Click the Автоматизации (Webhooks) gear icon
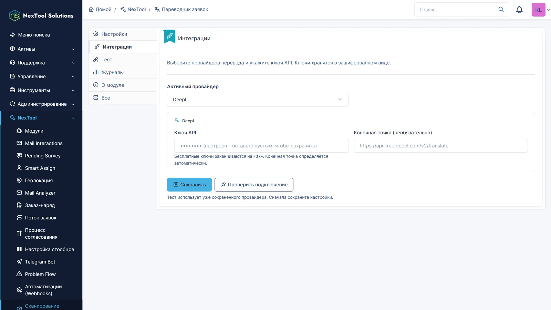This screenshot has height=310, width=551. tap(19, 290)
